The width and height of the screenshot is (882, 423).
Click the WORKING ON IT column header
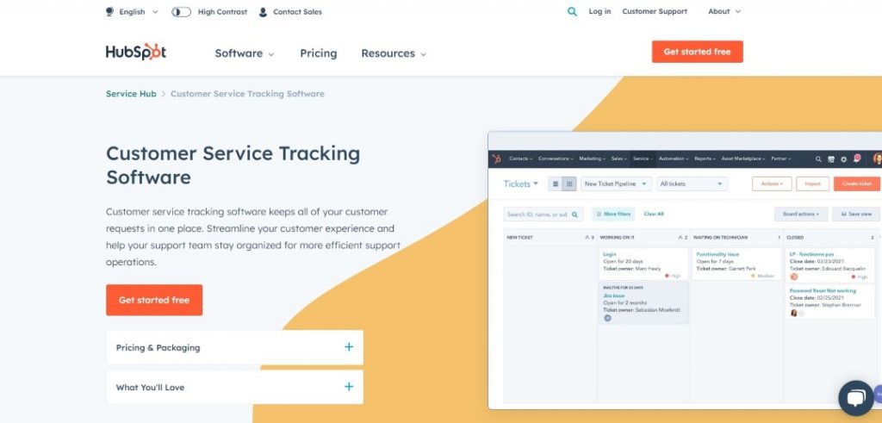click(x=616, y=238)
